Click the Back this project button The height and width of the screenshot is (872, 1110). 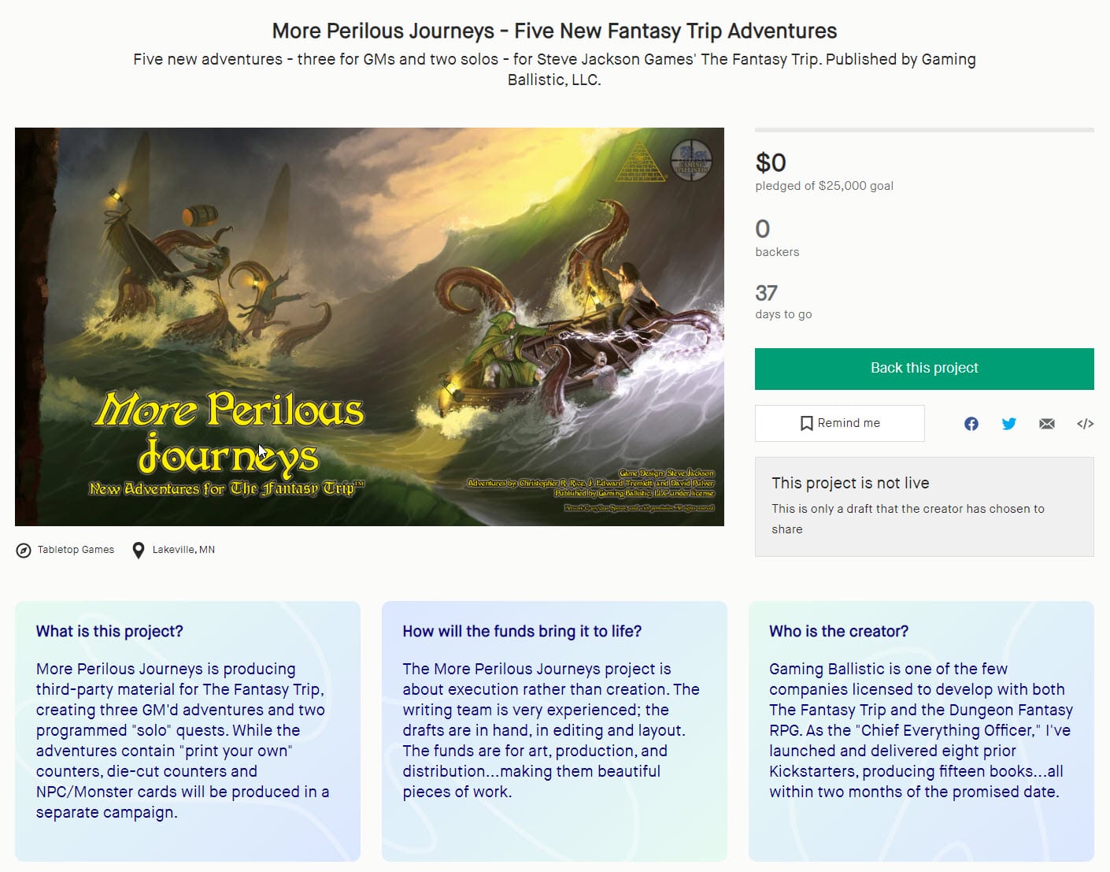[x=924, y=369]
